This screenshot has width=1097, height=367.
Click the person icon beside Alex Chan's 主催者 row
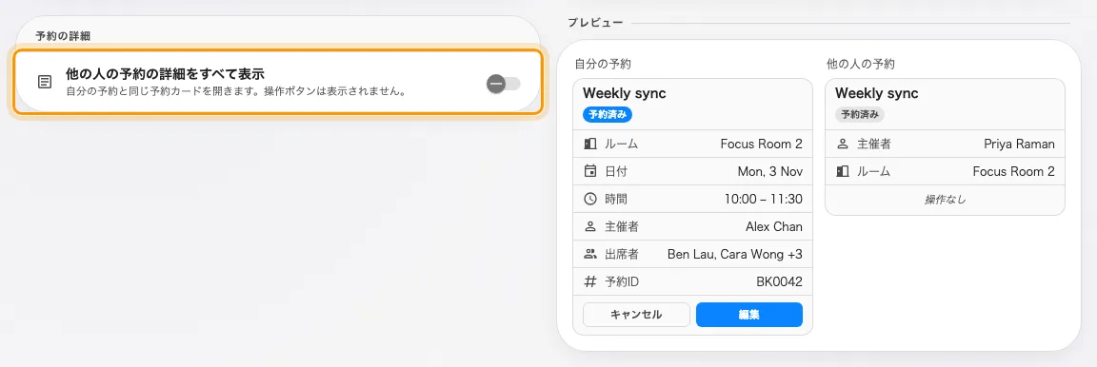coord(589,226)
